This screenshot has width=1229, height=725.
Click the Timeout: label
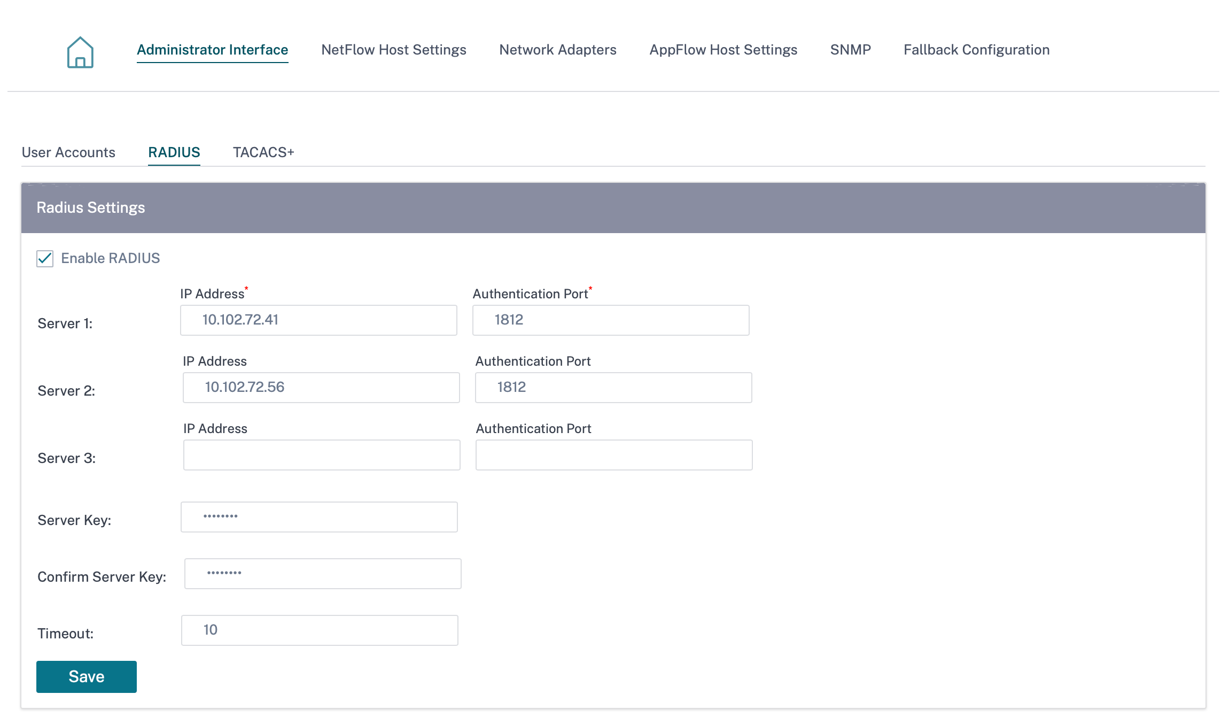tap(66, 634)
